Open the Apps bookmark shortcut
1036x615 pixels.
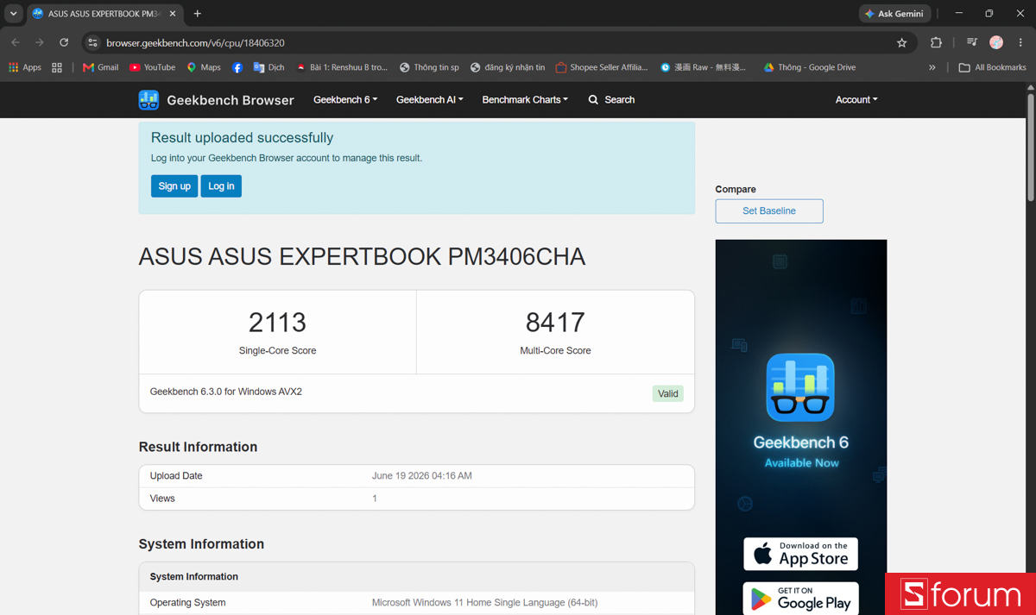coord(25,67)
